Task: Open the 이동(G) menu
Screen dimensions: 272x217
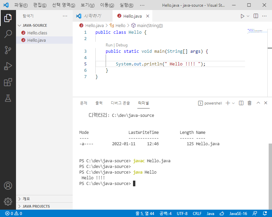Action: [x=107, y=5]
